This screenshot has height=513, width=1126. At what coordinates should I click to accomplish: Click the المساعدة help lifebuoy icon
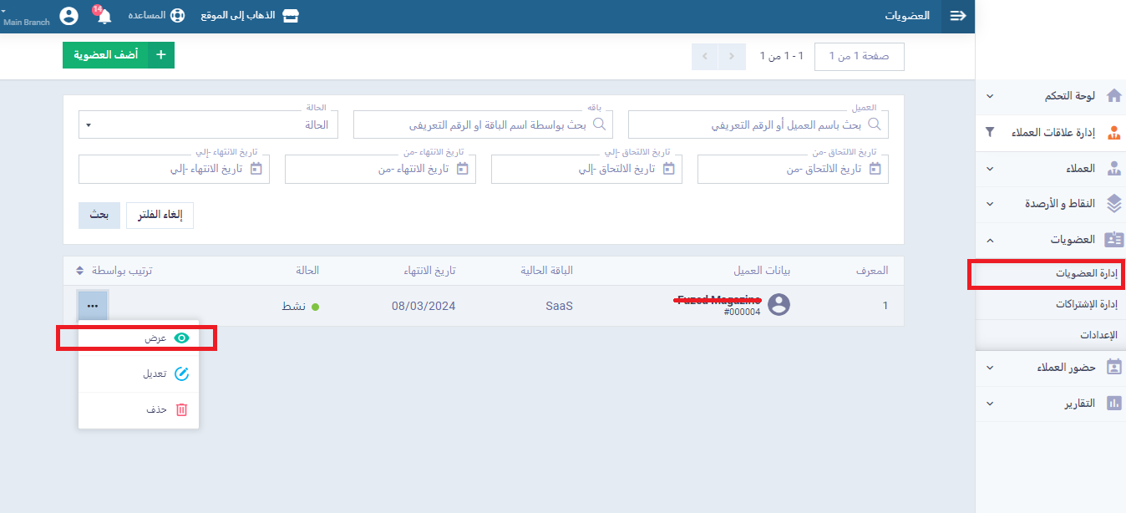pyautogui.click(x=177, y=16)
